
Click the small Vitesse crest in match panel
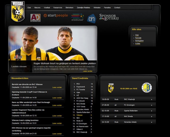(x=111, y=88)
